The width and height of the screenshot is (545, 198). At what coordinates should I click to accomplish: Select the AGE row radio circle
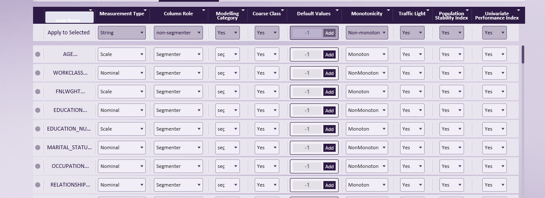coord(38,54)
